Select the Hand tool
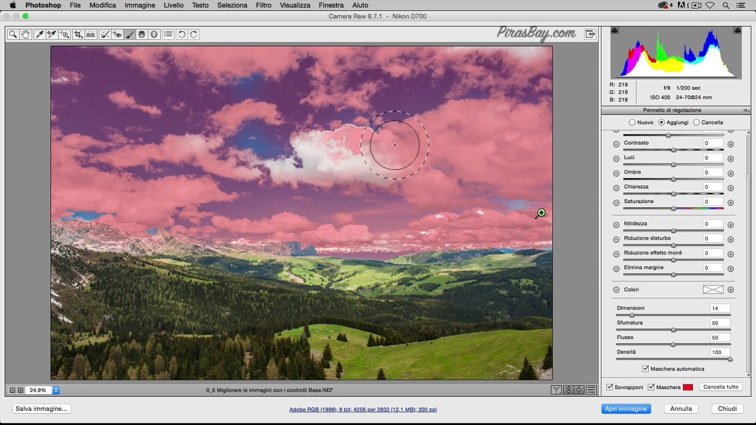Screen dimensions: 756x425 click(25, 34)
